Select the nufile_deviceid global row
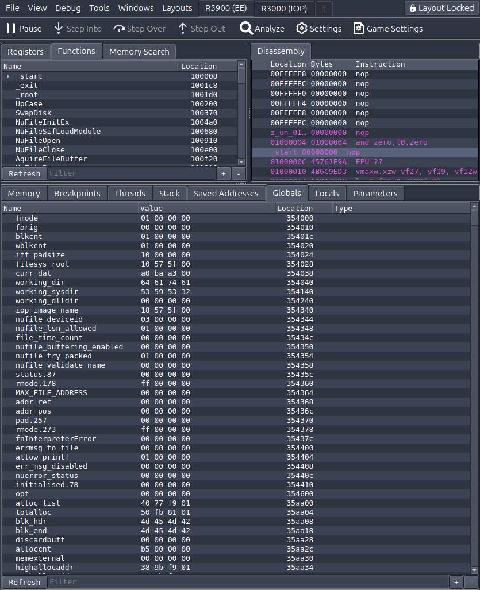This screenshot has width=480, height=590. click(x=236, y=319)
